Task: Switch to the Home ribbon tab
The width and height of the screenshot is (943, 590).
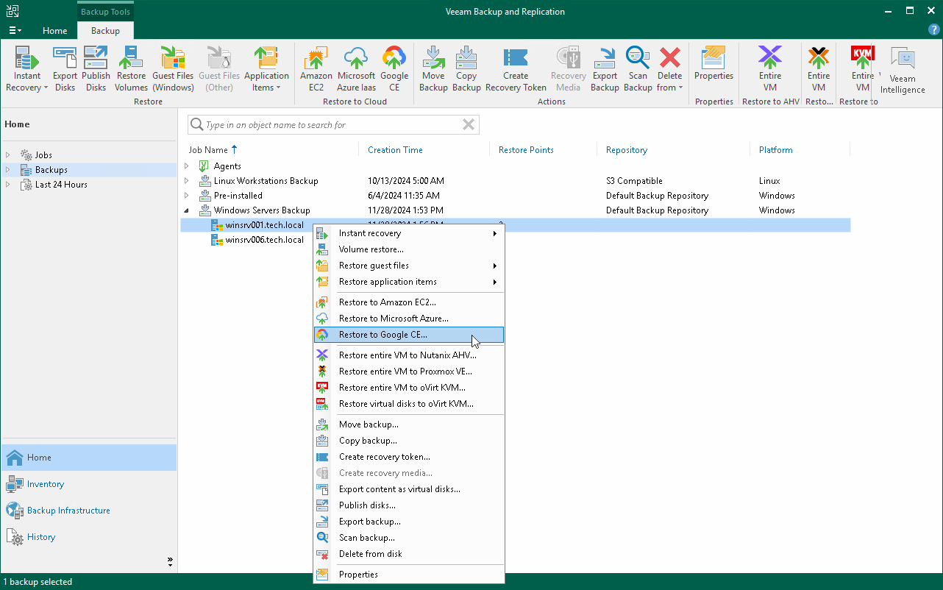Action: pos(54,31)
